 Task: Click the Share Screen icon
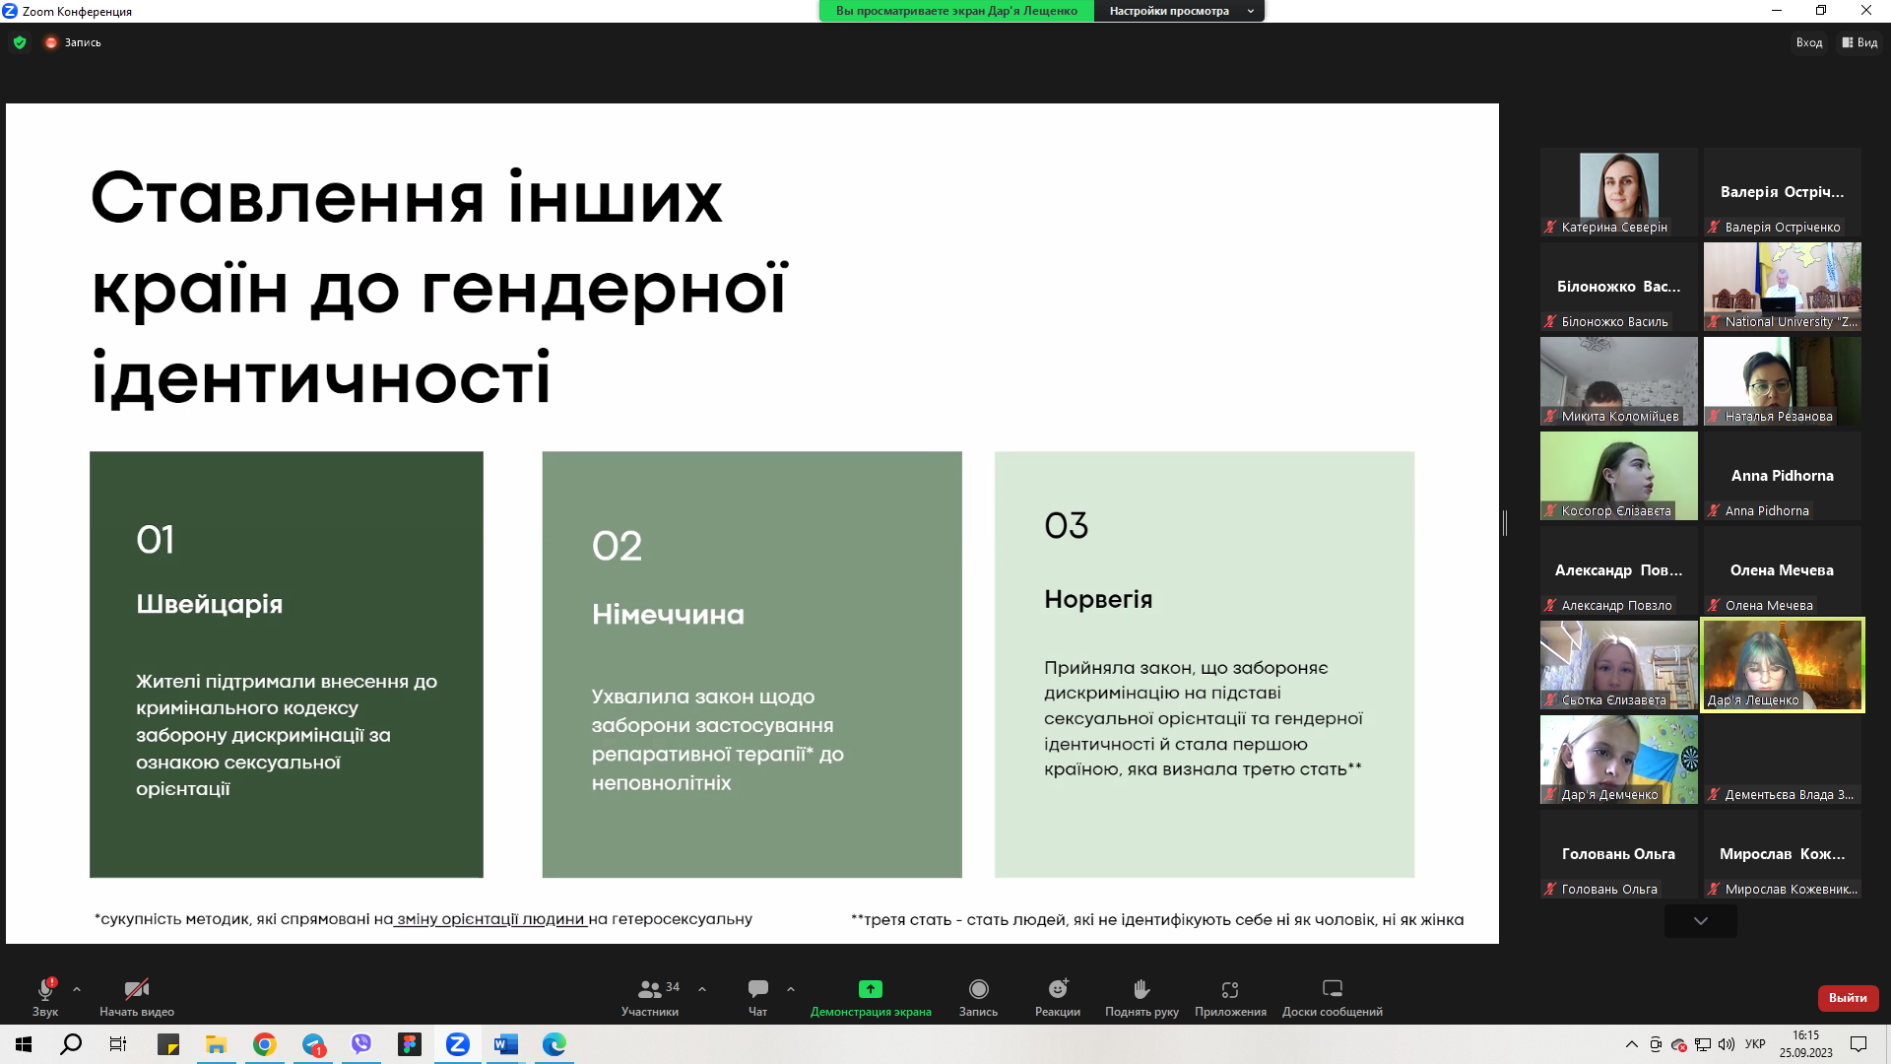point(870,990)
